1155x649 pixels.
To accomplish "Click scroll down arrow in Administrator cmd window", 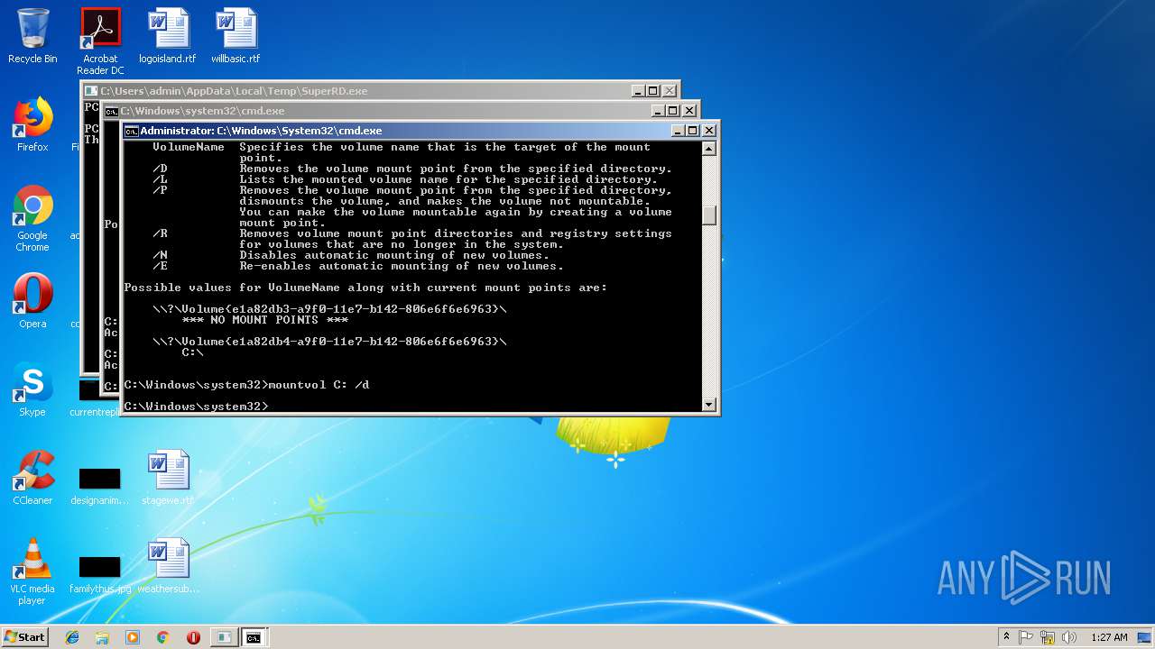I will tap(709, 405).
